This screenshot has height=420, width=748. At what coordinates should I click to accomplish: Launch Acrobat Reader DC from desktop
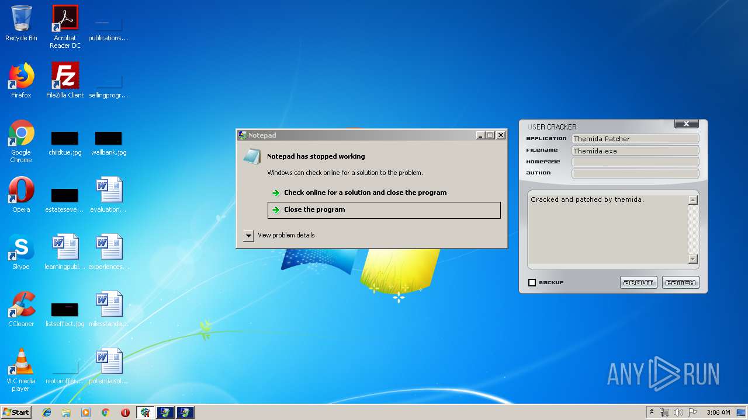coord(65,27)
